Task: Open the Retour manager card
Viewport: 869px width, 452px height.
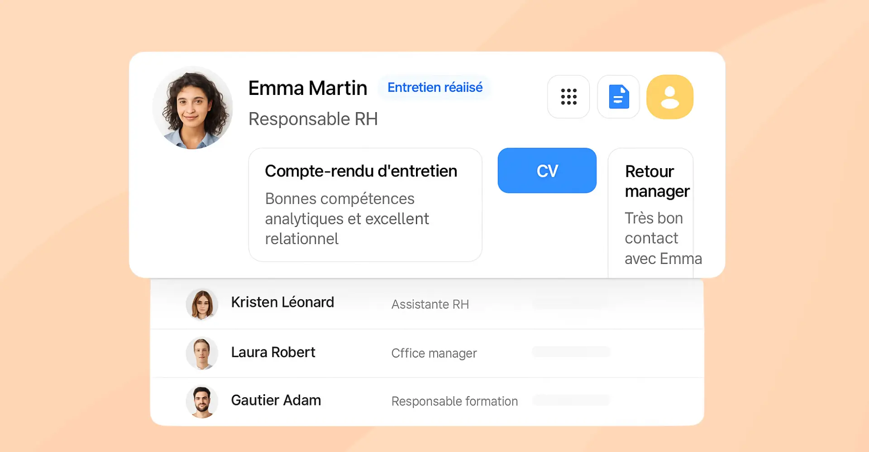Action: click(651, 212)
